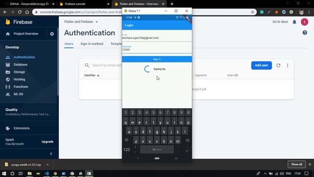Click the Authentication people icon
This screenshot has width=314, height=177.
click(8, 58)
